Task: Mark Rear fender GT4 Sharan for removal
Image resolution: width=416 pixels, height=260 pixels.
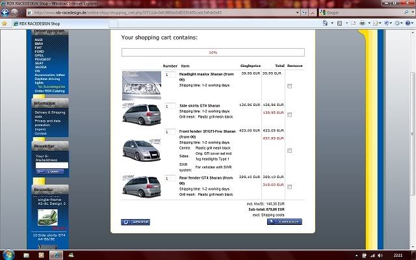Action: click(x=289, y=187)
